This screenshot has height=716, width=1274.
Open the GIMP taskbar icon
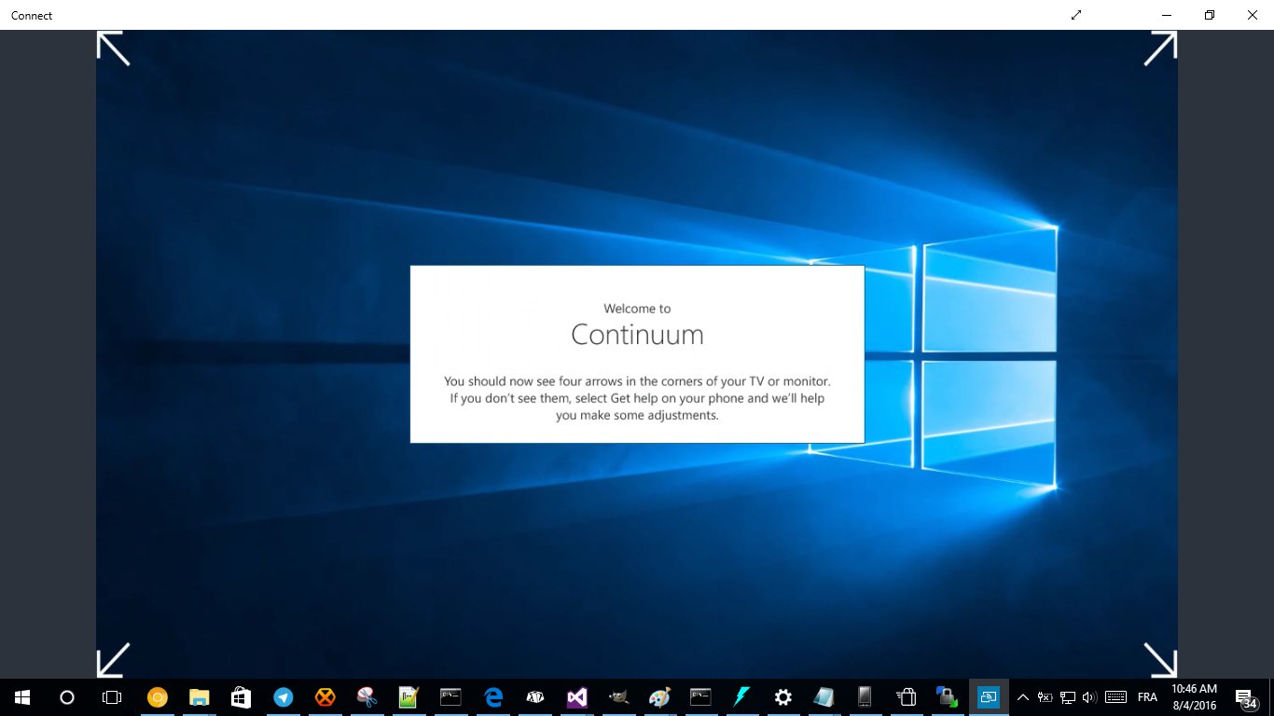[617, 697]
